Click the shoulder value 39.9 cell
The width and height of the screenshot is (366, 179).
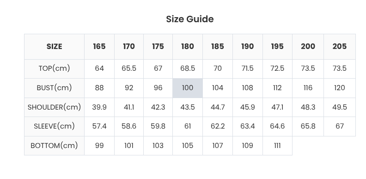(99, 107)
